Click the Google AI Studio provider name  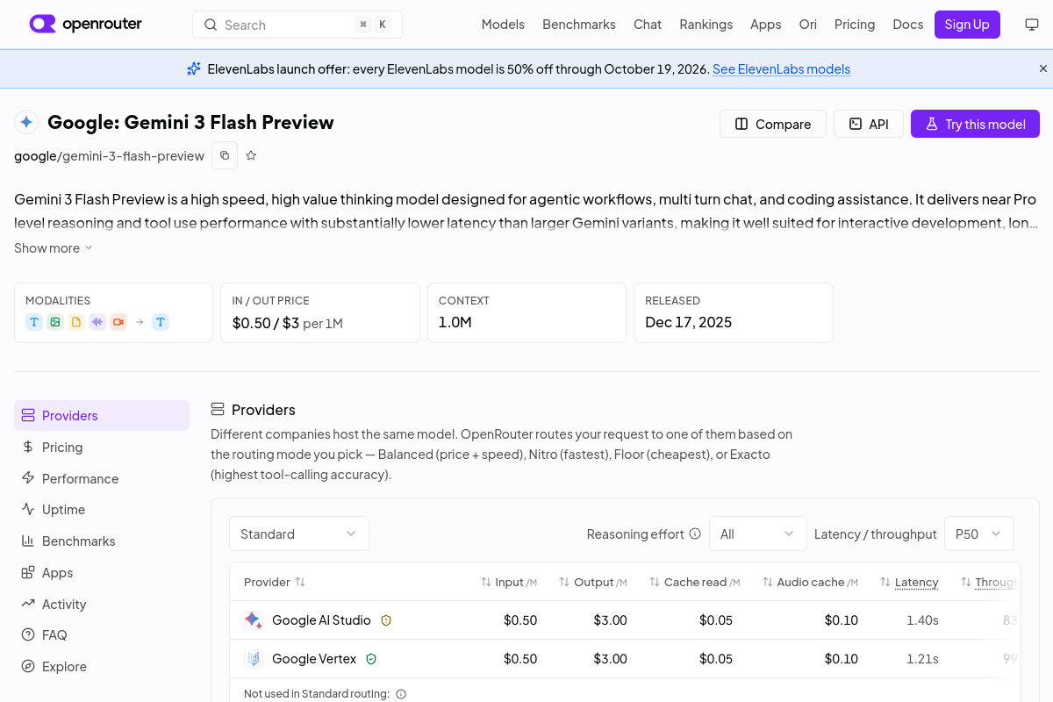point(321,620)
